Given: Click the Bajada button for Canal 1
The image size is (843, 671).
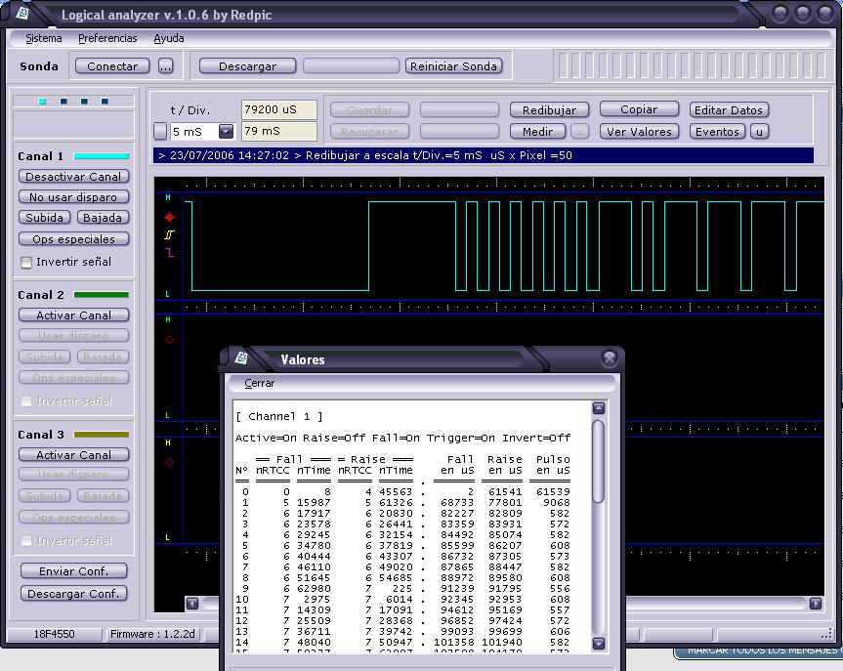Looking at the screenshot, I should pos(103,217).
